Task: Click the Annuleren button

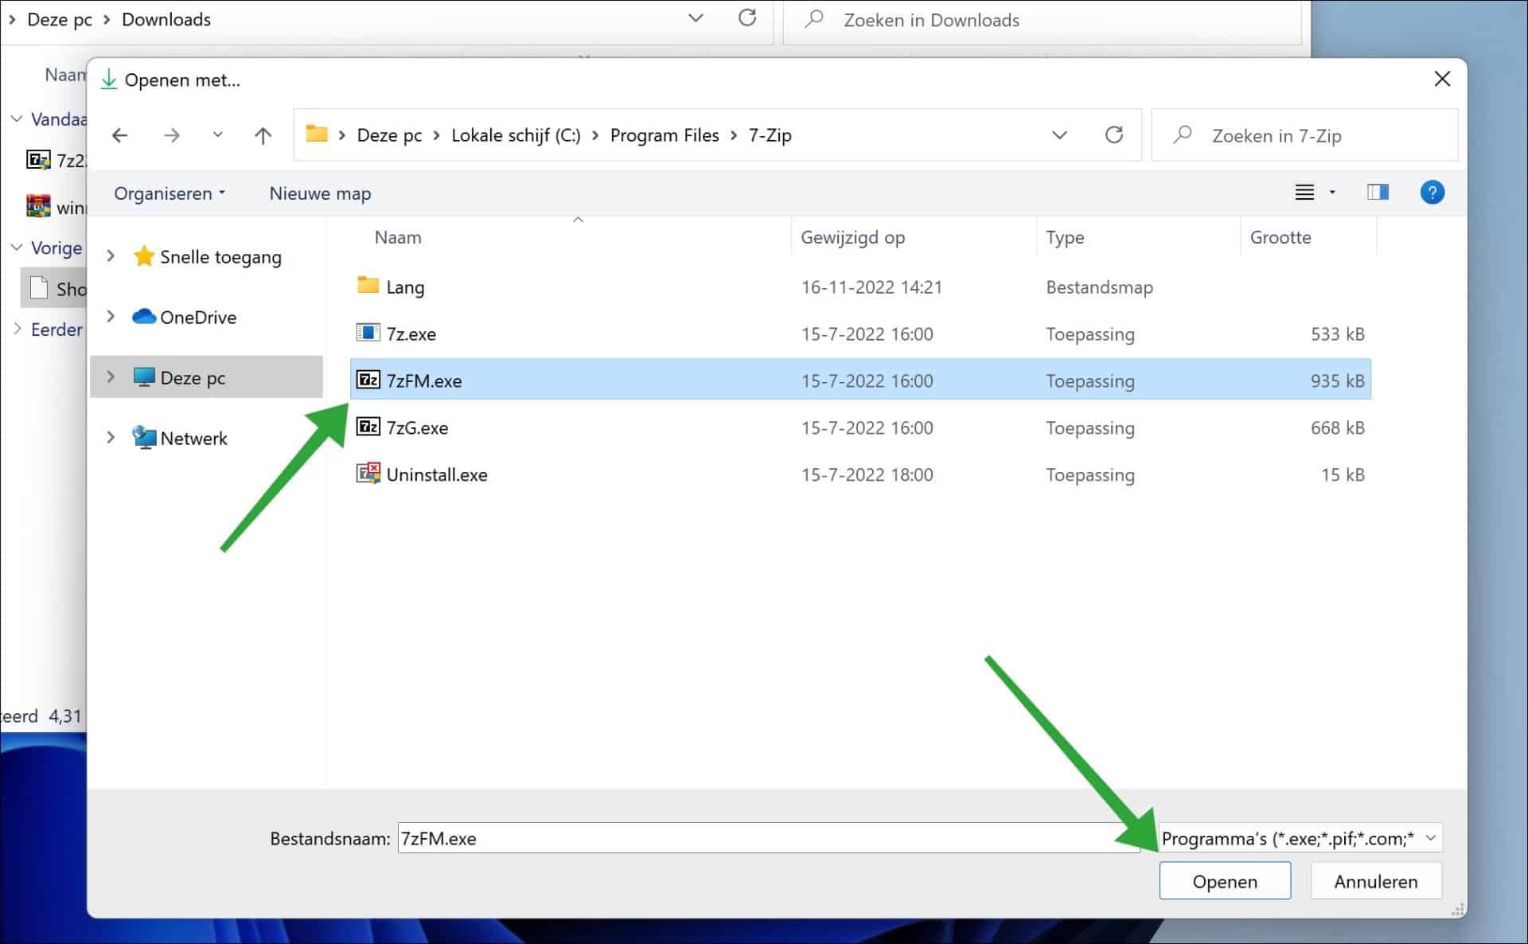Action: pyautogui.click(x=1376, y=880)
